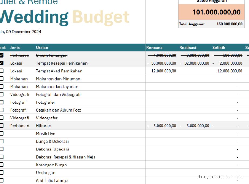
Task: Select the Musik Live cell
Action: tap(45, 133)
